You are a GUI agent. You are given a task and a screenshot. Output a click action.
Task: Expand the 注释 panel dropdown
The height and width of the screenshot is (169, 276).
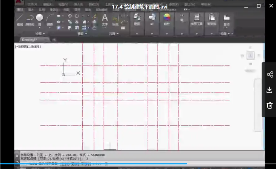point(118,33)
